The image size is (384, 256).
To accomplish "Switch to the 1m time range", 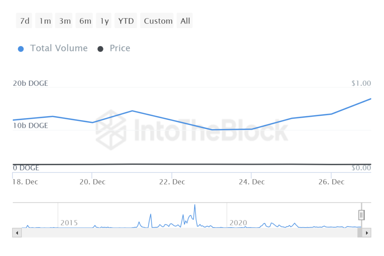I will 45,21.
